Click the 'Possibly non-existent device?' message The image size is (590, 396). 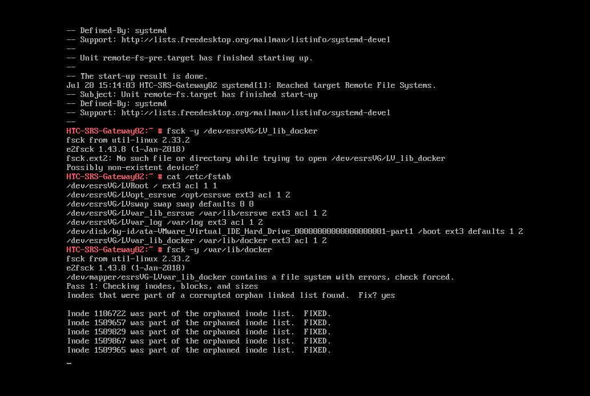pos(132,168)
